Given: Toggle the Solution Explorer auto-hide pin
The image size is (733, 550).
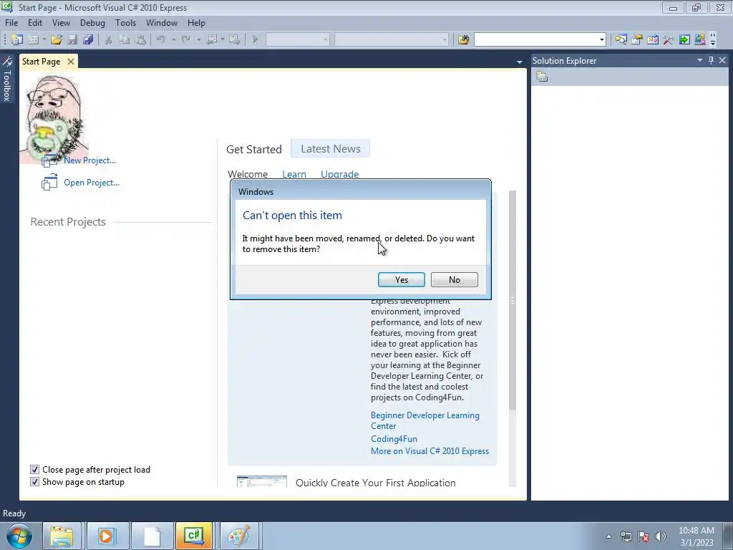Looking at the screenshot, I should (x=711, y=60).
